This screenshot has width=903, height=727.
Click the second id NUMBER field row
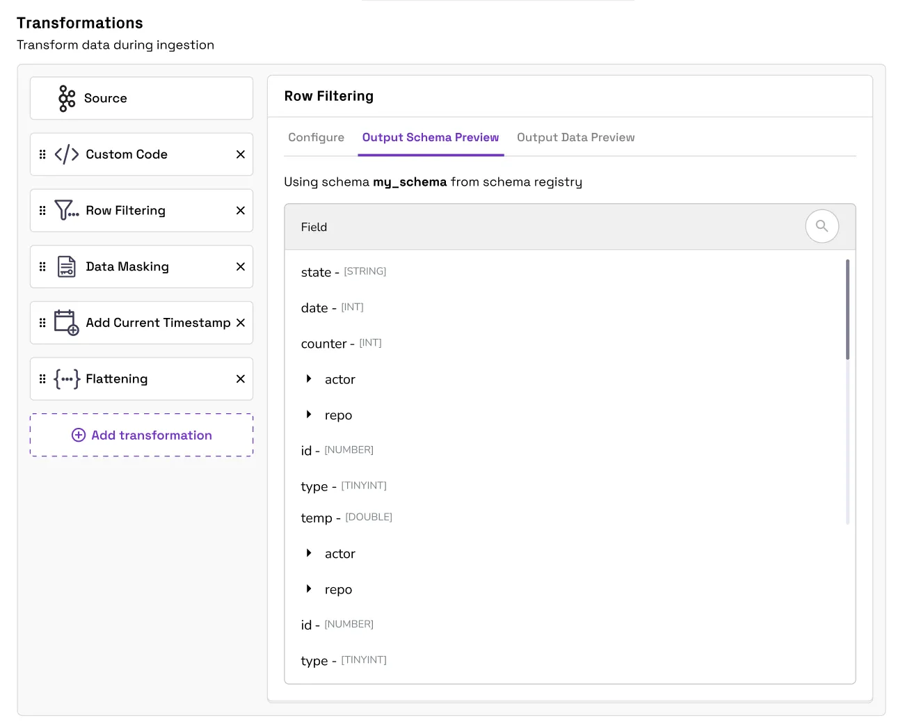click(x=337, y=625)
